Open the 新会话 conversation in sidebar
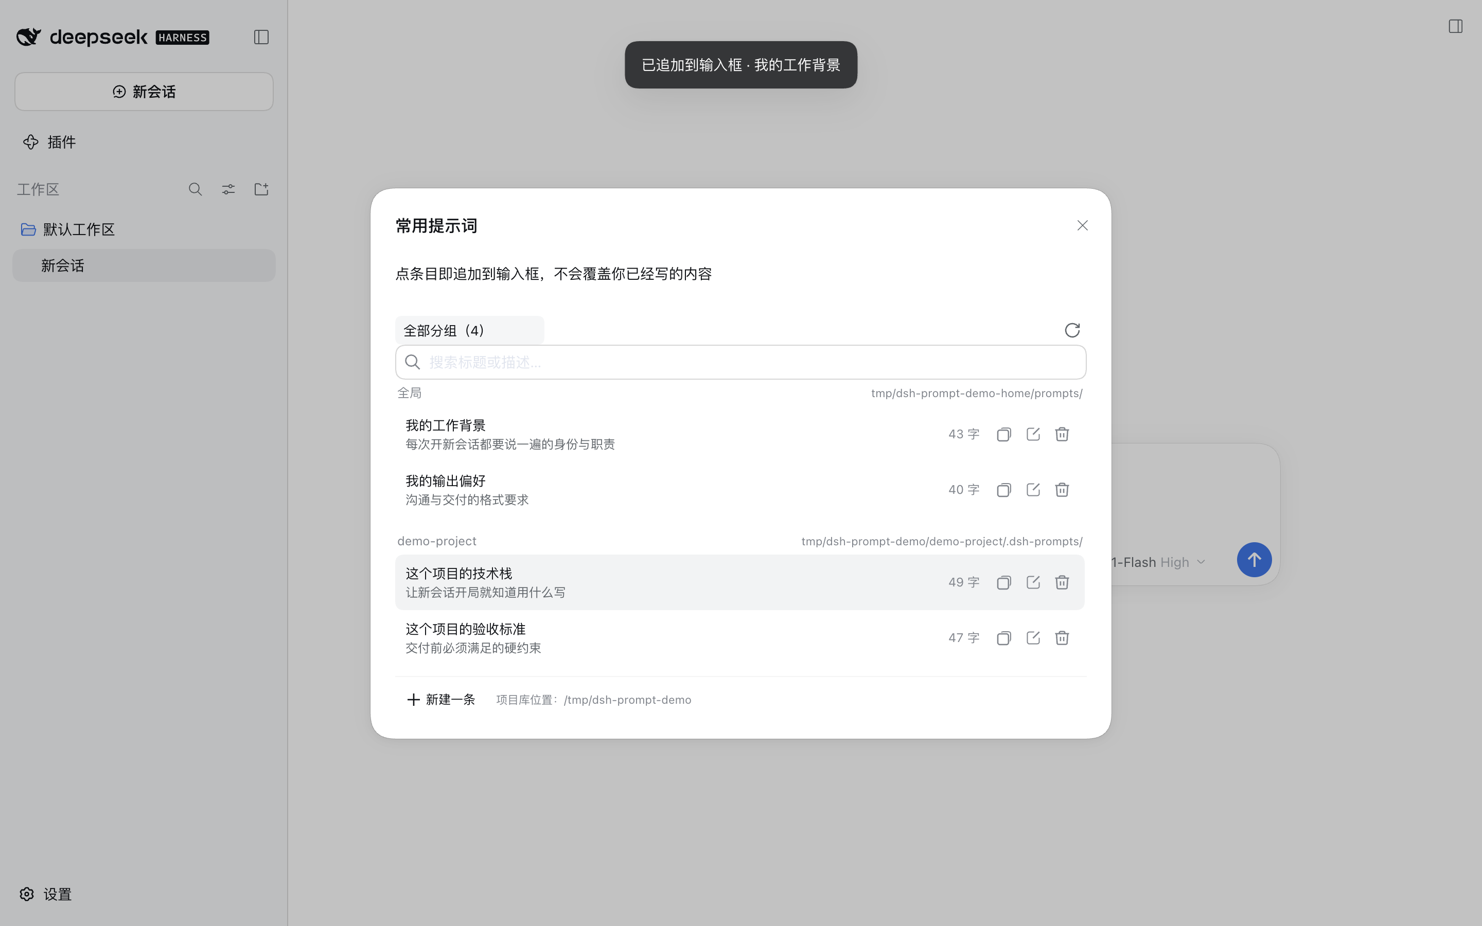 click(x=144, y=266)
